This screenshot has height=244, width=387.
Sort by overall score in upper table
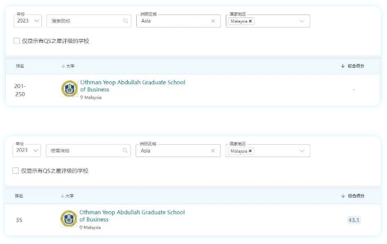[352, 66]
